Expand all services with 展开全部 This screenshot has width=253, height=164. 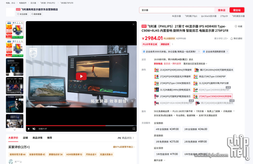pos(160,160)
